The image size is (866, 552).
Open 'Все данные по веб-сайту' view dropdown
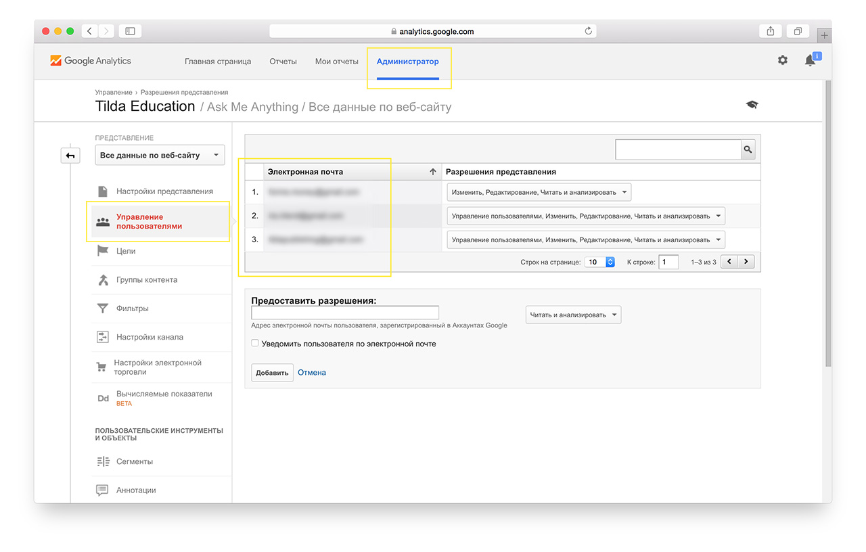(160, 155)
